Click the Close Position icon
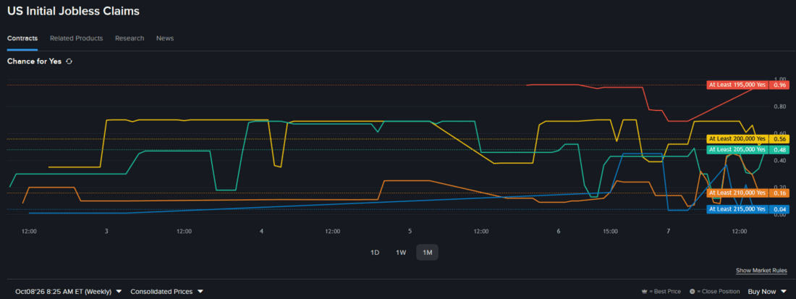 pyautogui.click(x=693, y=292)
